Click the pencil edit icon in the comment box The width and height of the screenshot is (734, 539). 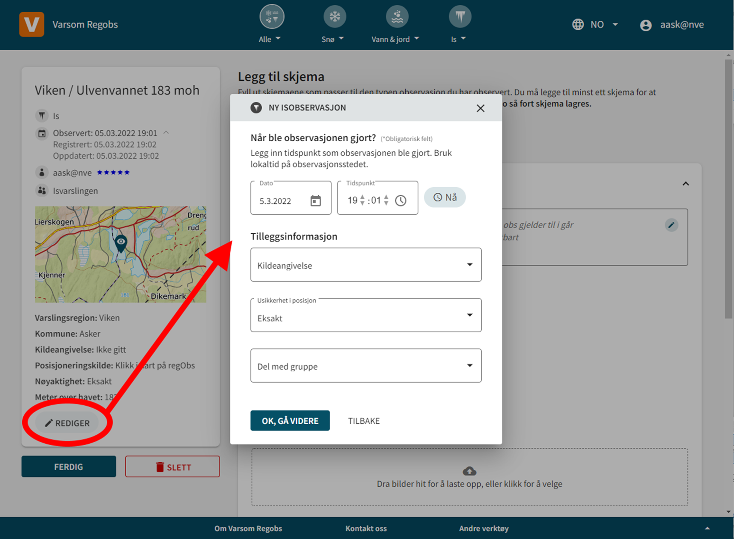671,225
